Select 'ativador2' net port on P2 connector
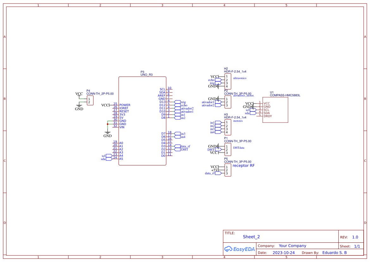The height and width of the screenshot is (262, 370). coord(212,105)
